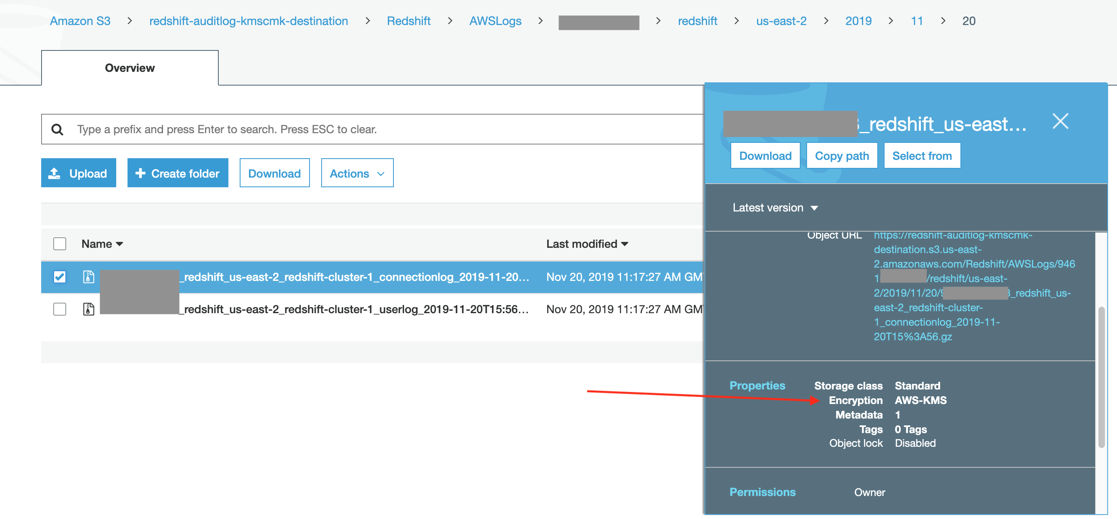Select the Overview tab
This screenshot has width=1117, height=519.
(130, 68)
